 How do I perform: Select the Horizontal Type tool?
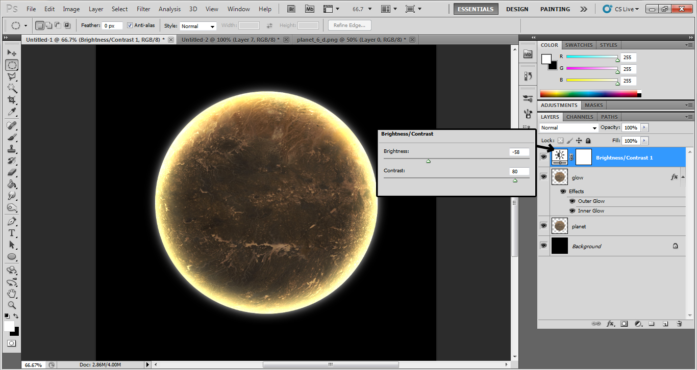[12, 232]
